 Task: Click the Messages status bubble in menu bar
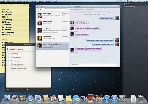click(x=117, y=1)
